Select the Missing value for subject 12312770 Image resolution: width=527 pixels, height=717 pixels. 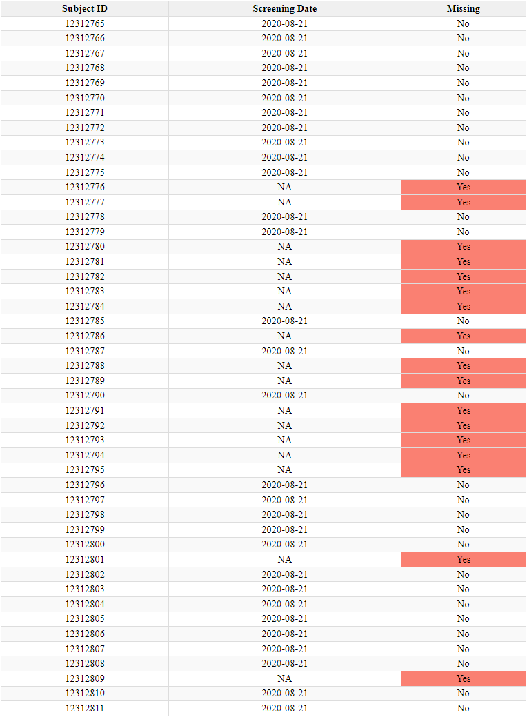coord(463,98)
